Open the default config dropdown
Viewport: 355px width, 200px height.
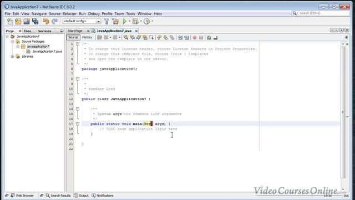99,22
